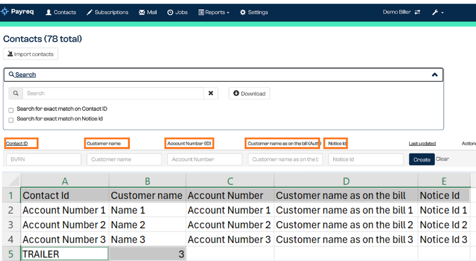Open the Subscriptions page
This screenshot has height=261, width=476.
pos(108,12)
